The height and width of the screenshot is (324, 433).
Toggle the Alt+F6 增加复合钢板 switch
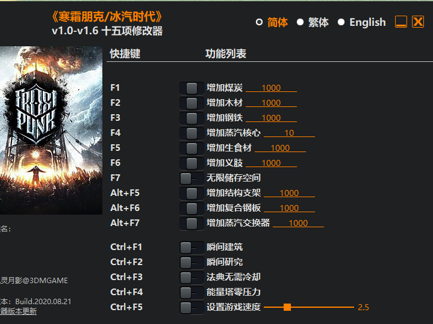pyautogui.click(x=192, y=209)
